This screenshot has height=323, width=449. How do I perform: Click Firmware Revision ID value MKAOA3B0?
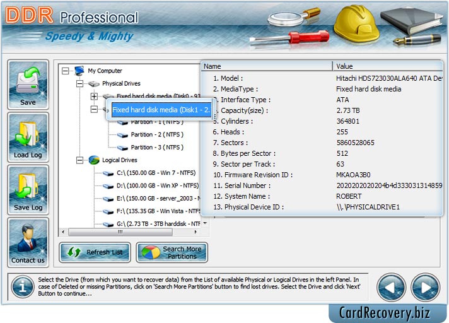tap(353, 175)
